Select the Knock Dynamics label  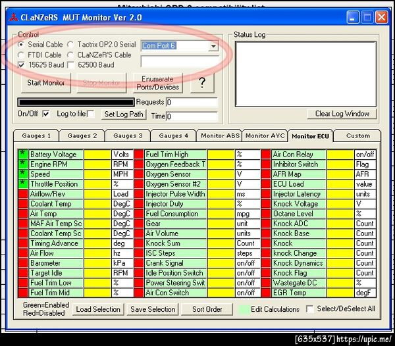tap(299, 263)
